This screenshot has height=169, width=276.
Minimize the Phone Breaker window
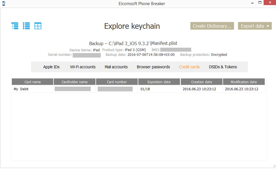[x=252, y=3]
